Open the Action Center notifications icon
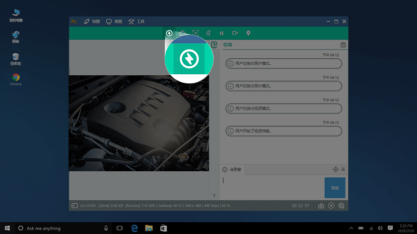 [390, 228]
